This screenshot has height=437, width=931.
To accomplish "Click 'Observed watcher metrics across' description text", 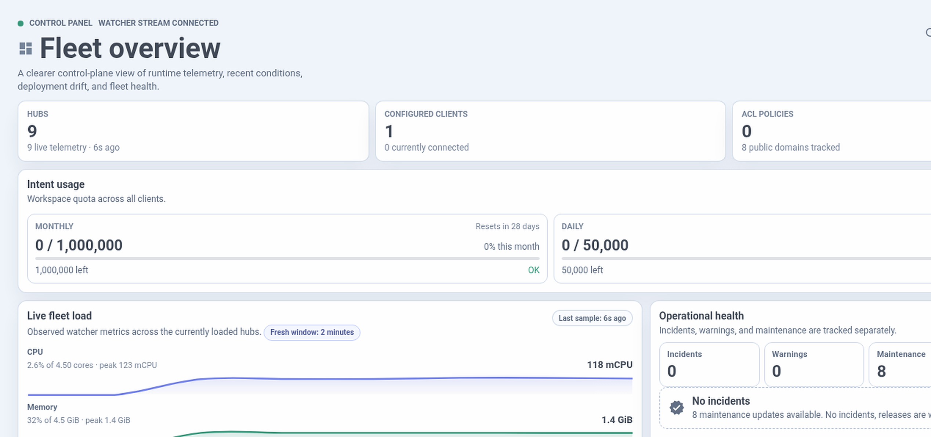I will coord(144,332).
